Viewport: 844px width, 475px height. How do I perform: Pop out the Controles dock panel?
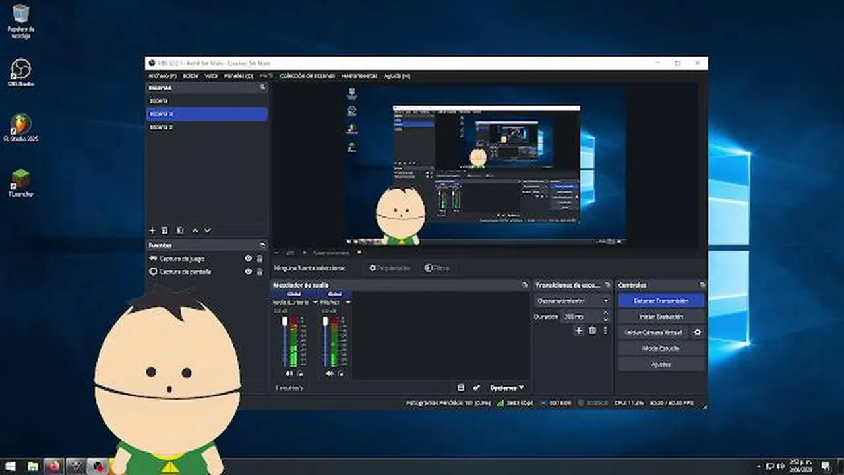click(702, 285)
